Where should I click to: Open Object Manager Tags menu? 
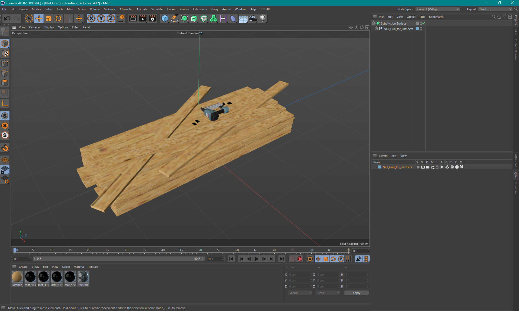422,17
